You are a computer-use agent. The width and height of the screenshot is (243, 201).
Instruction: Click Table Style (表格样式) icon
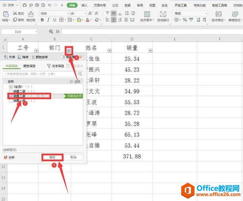point(235,14)
